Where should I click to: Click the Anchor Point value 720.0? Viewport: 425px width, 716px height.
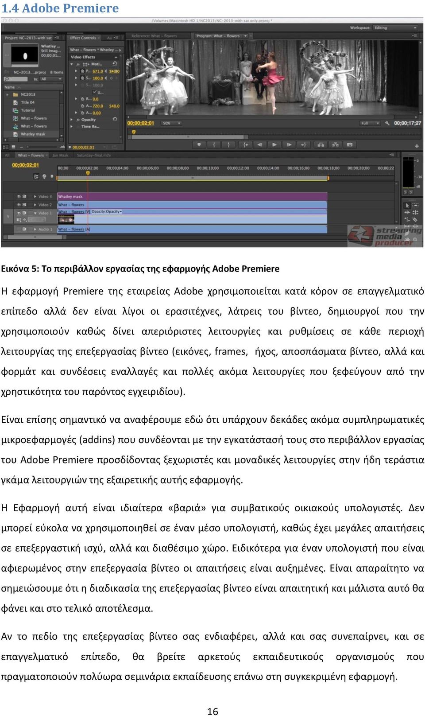click(98, 106)
